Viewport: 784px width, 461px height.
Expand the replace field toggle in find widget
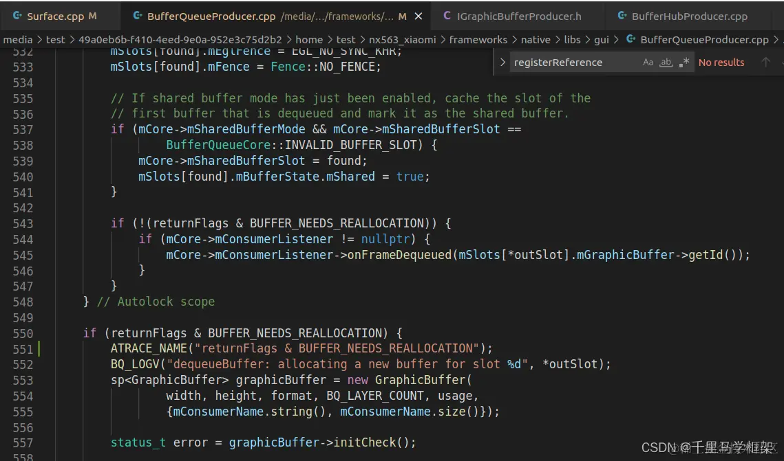pos(502,63)
